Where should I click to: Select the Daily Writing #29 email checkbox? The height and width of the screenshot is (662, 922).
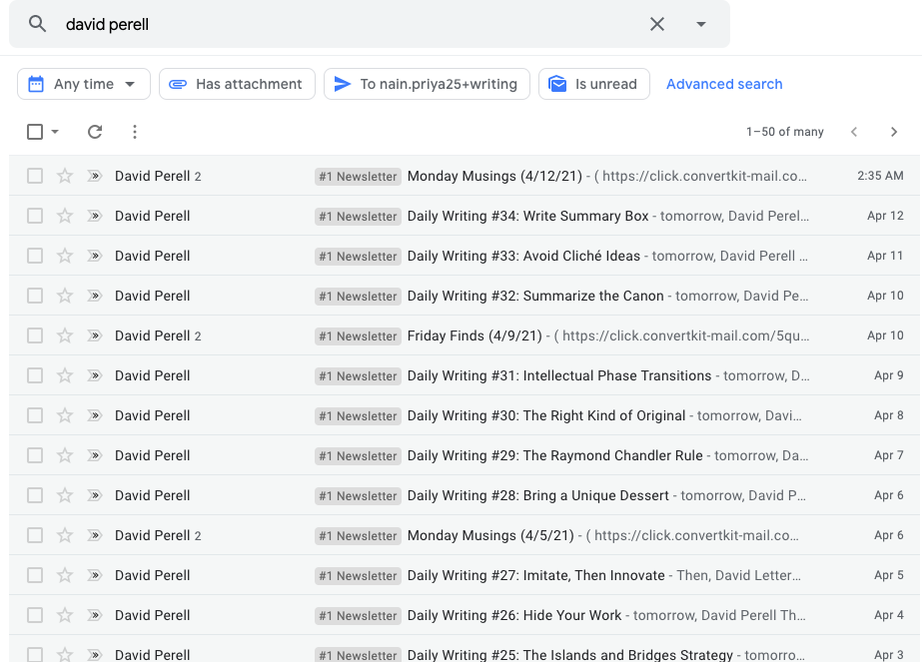click(x=35, y=455)
